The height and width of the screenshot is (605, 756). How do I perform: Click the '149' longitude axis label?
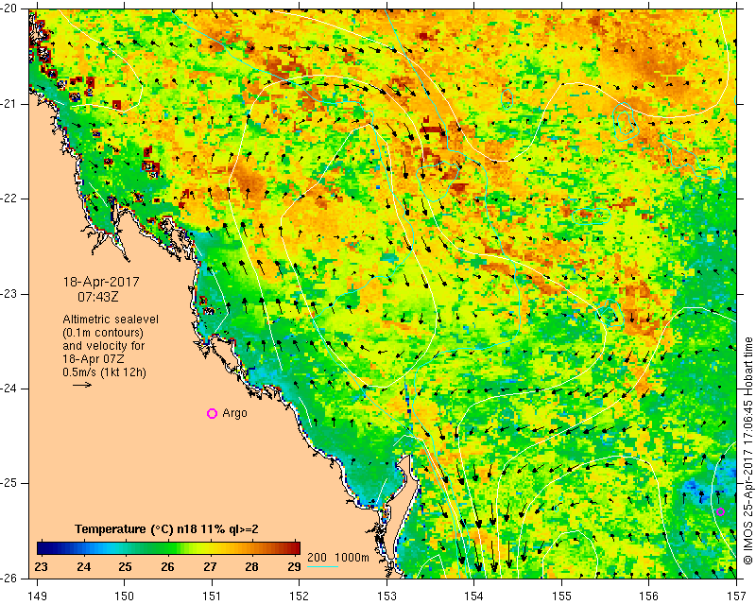(x=38, y=596)
